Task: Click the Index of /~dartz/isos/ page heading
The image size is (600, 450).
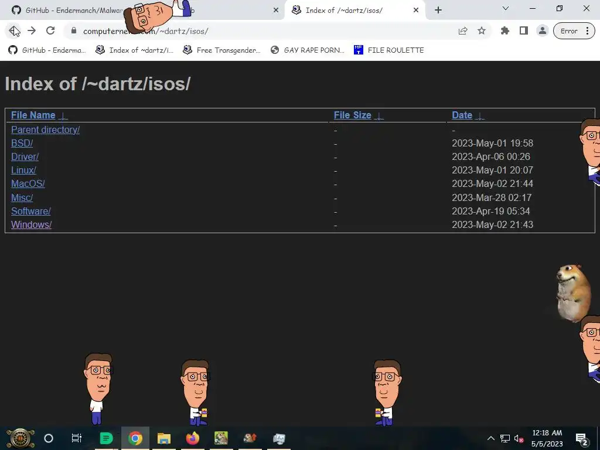Action: (98, 84)
